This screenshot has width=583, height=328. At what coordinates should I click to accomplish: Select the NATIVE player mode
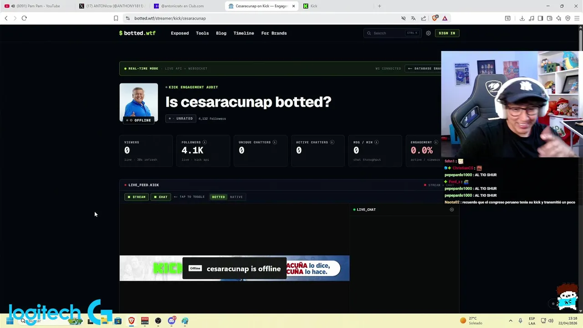[x=236, y=197]
